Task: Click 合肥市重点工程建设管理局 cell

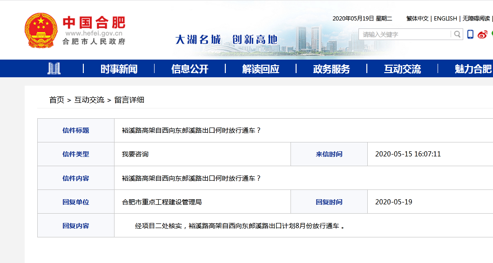Action: (203, 202)
